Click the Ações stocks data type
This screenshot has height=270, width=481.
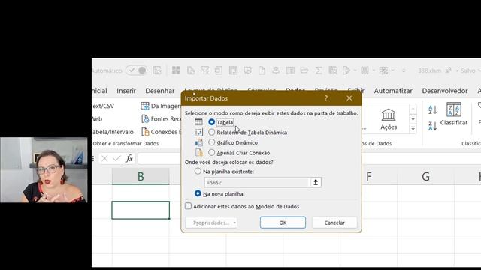tap(389, 119)
